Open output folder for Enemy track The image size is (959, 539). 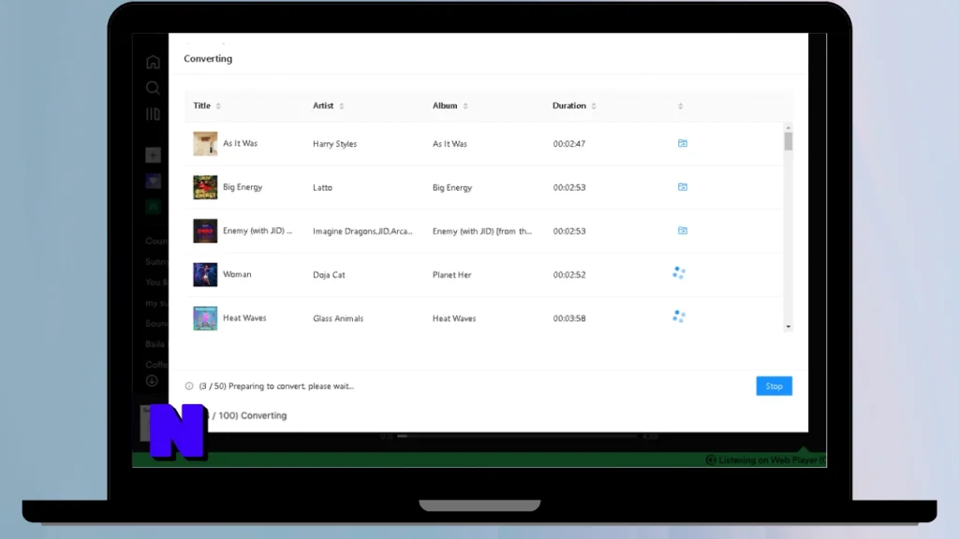coord(683,230)
